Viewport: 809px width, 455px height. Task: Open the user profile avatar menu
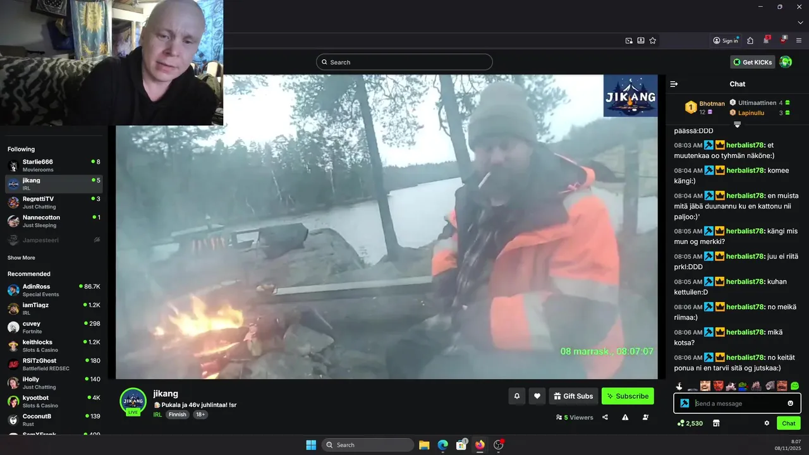[786, 62]
